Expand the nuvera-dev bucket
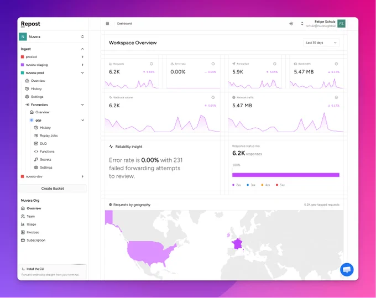 coord(82,176)
